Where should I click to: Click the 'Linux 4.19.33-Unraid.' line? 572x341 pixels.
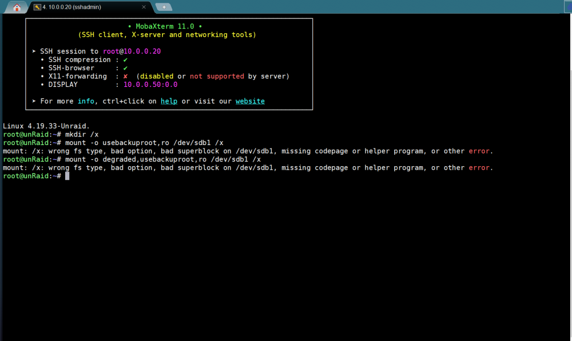pyautogui.click(x=46, y=126)
